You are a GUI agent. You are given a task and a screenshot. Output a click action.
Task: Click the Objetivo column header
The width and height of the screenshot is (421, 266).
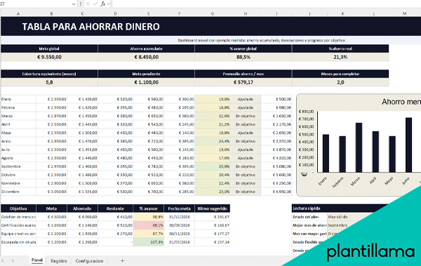coord(18,208)
